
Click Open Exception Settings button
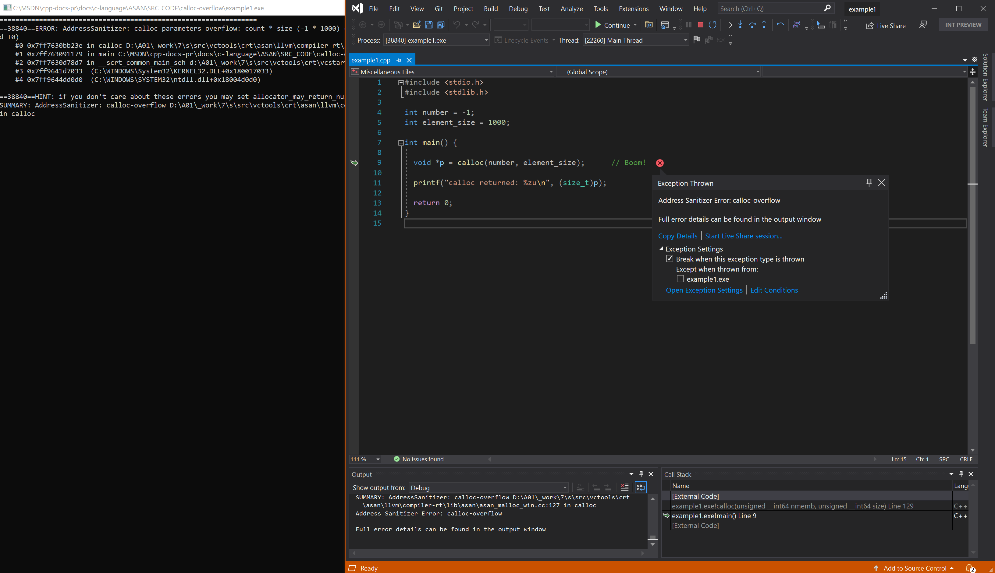pyautogui.click(x=704, y=290)
